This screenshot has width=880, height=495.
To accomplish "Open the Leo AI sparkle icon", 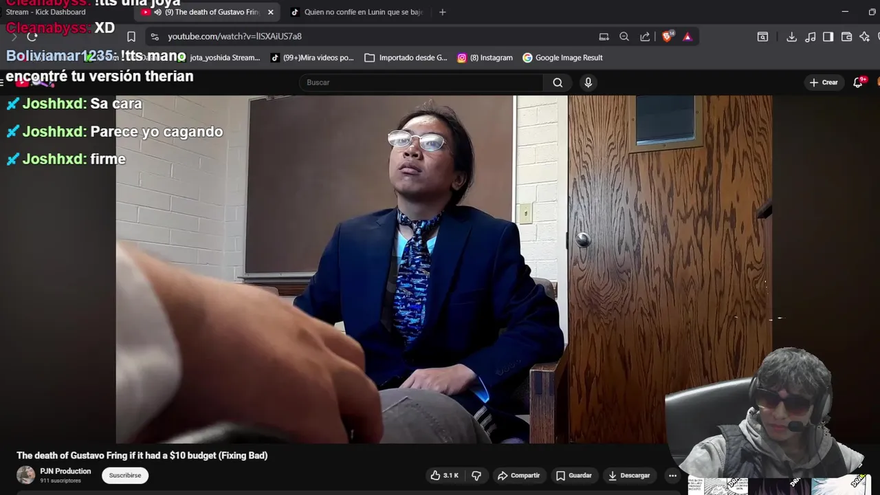I will tap(864, 36).
